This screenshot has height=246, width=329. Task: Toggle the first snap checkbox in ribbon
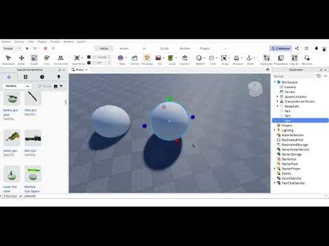(x=89, y=57)
